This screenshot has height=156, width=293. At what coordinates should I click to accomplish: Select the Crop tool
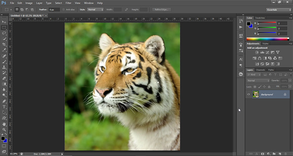click(x=4, y=44)
